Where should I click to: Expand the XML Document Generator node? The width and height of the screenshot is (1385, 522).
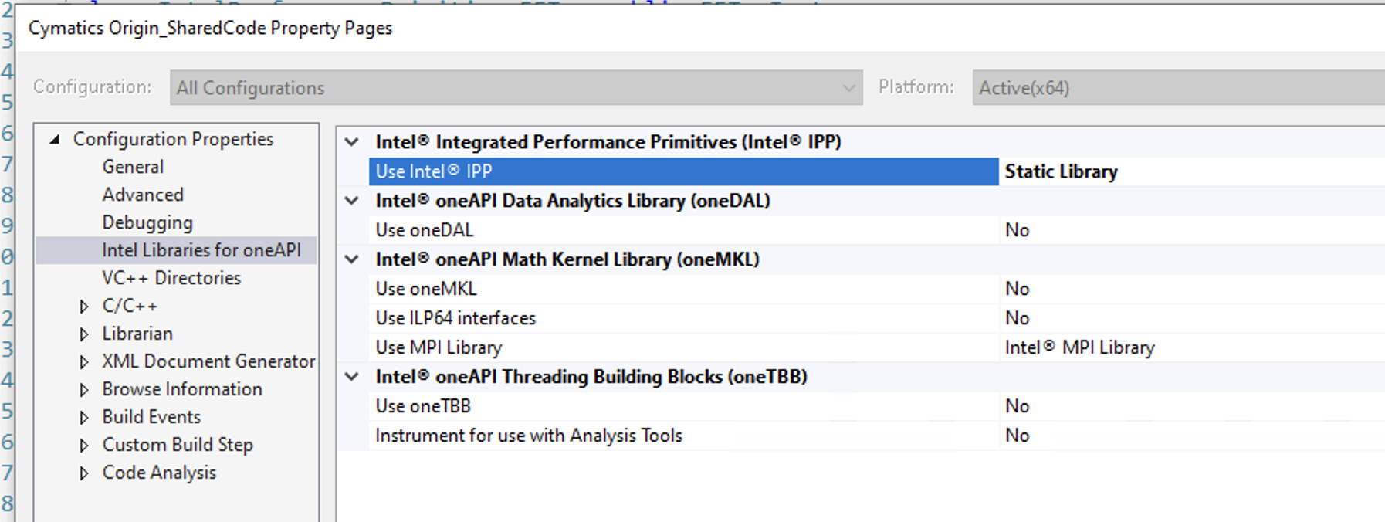(x=84, y=362)
